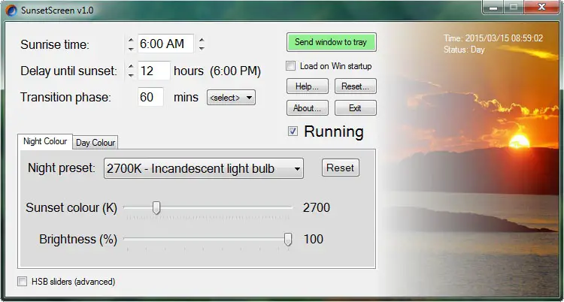Close the SunsetScreen window with the X button
Viewport: 564px width, 302px height.
[x=541, y=8]
